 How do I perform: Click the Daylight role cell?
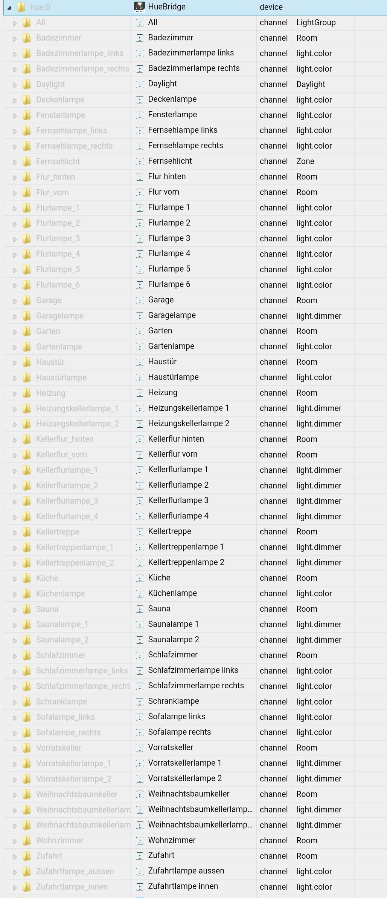click(x=324, y=84)
